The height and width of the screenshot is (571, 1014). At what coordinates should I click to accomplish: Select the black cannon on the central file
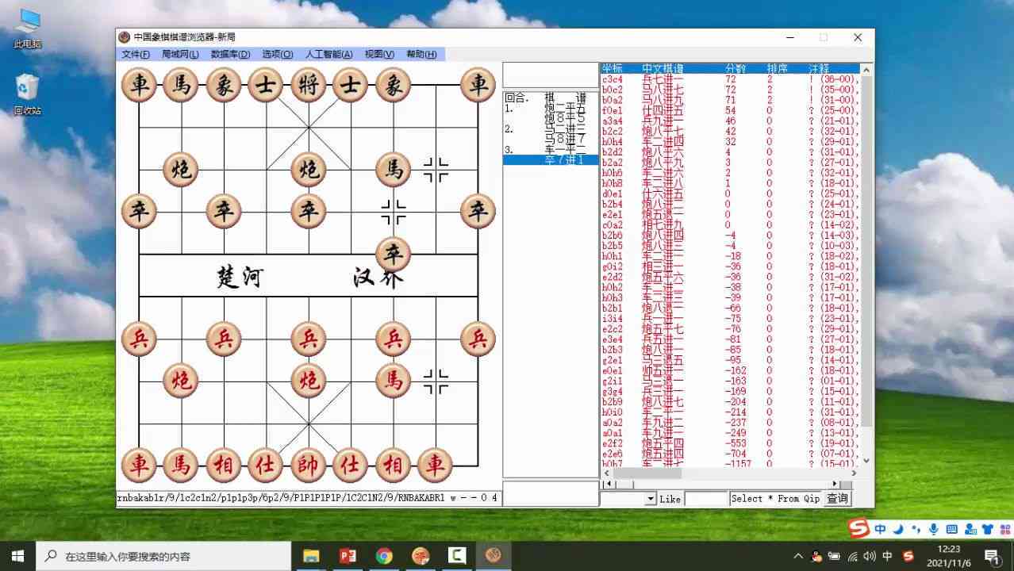[x=308, y=170]
